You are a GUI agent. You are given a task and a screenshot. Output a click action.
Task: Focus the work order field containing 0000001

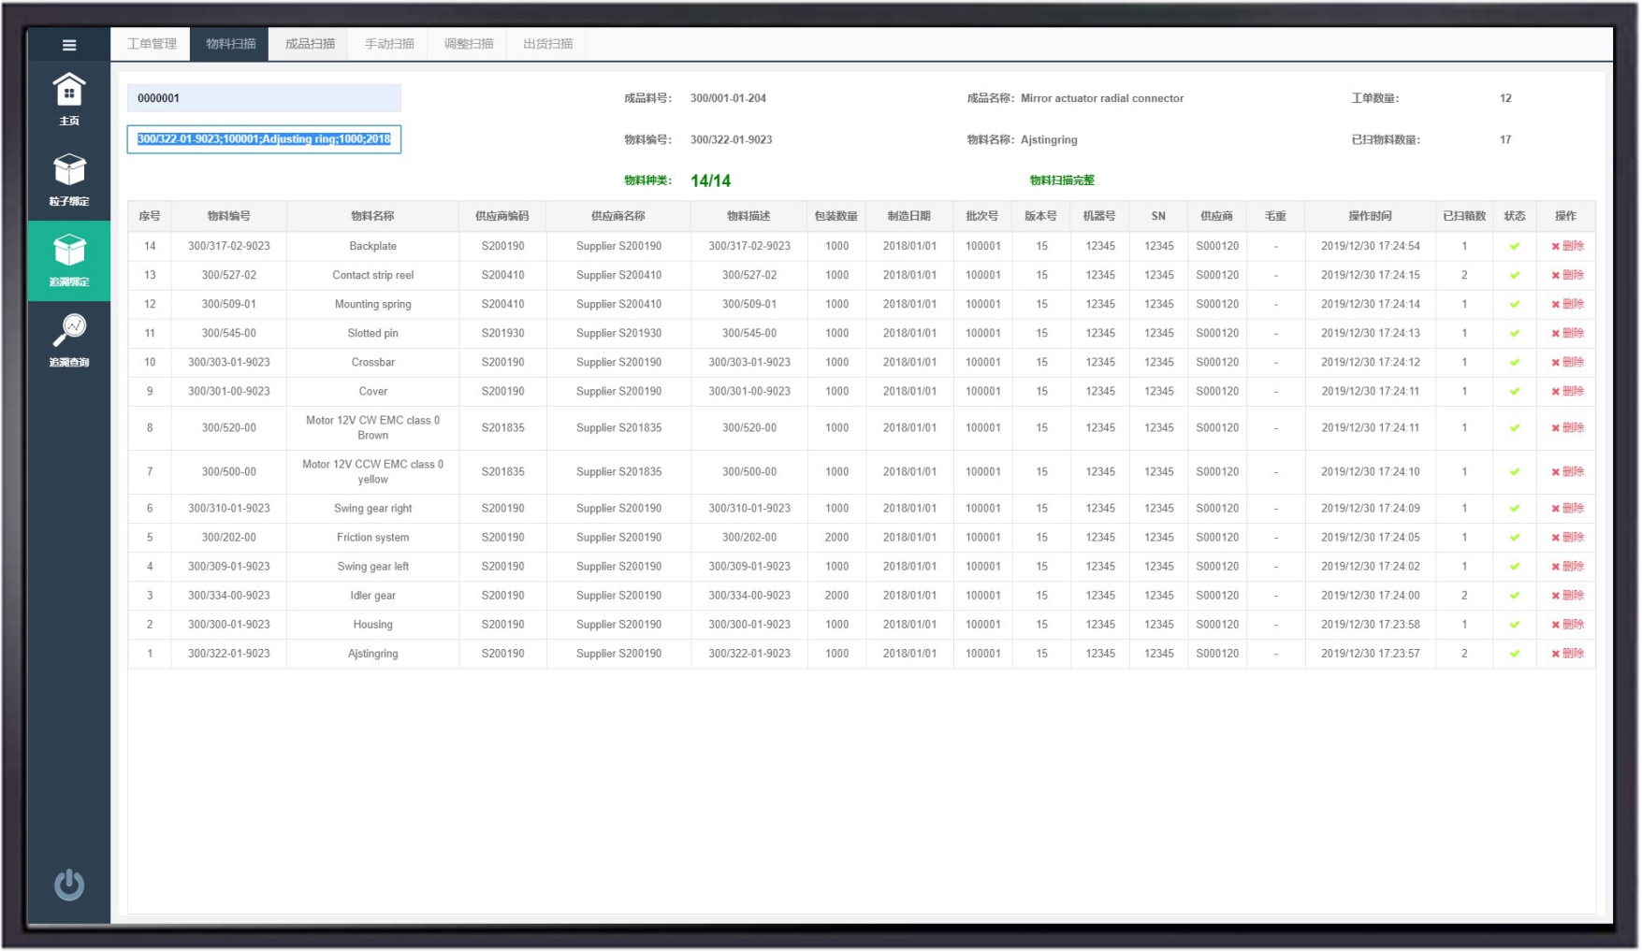[x=264, y=98]
